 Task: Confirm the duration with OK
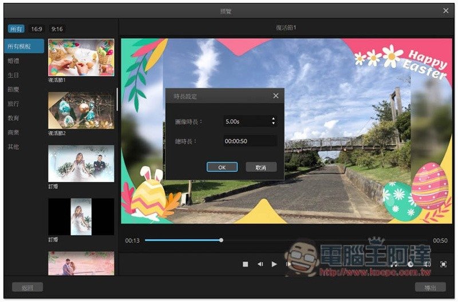pos(222,167)
